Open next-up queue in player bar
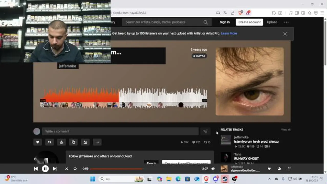 pyautogui.click(x=289, y=169)
